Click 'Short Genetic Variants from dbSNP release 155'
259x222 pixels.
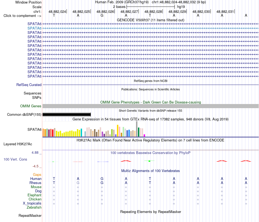(150, 111)
